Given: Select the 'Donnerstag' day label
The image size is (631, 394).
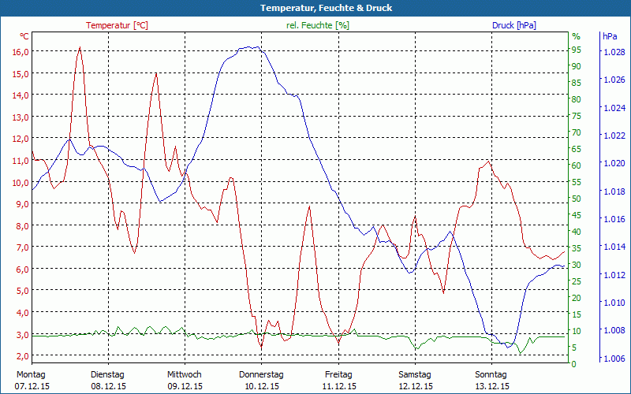Looking at the screenshot, I should point(260,374).
